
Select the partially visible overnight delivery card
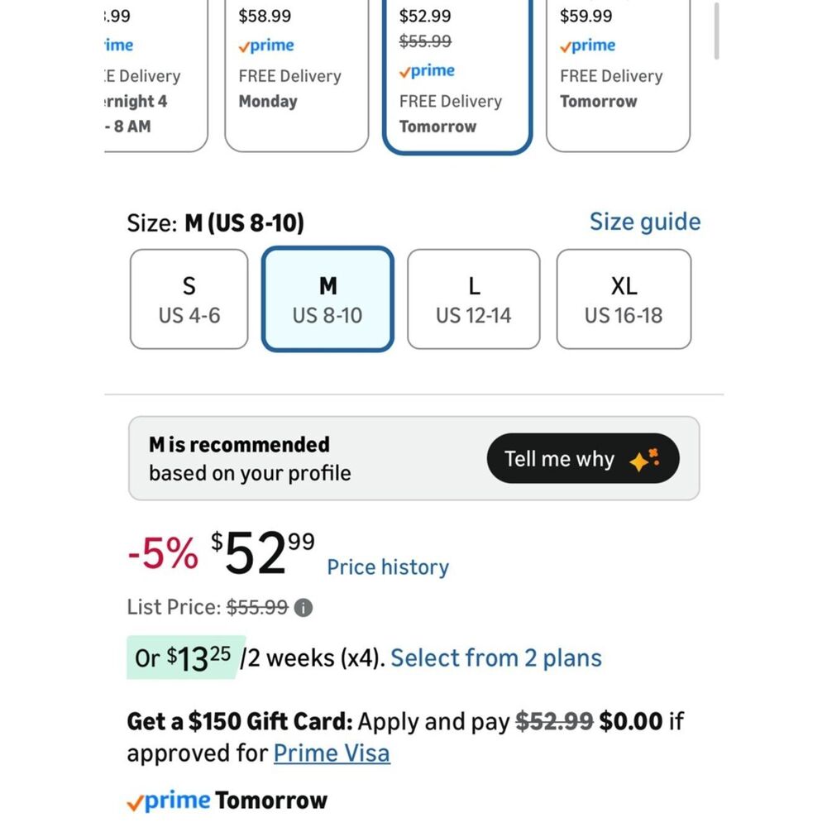(155, 75)
